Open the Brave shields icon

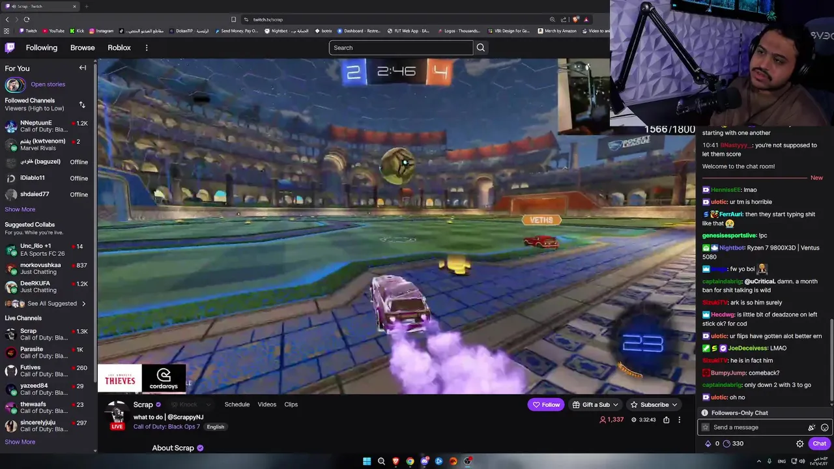[x=575, y=20]
